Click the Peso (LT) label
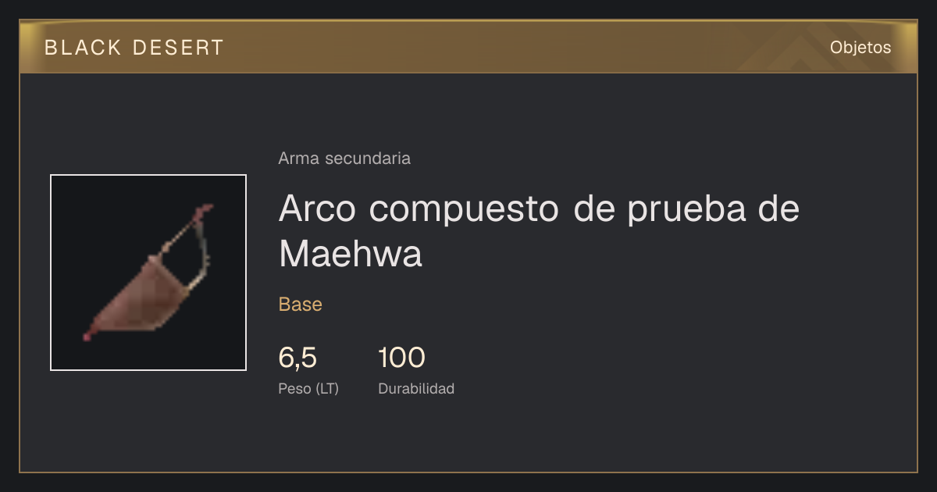The height and width of the screenshot is (492, 937). point(308,389)
